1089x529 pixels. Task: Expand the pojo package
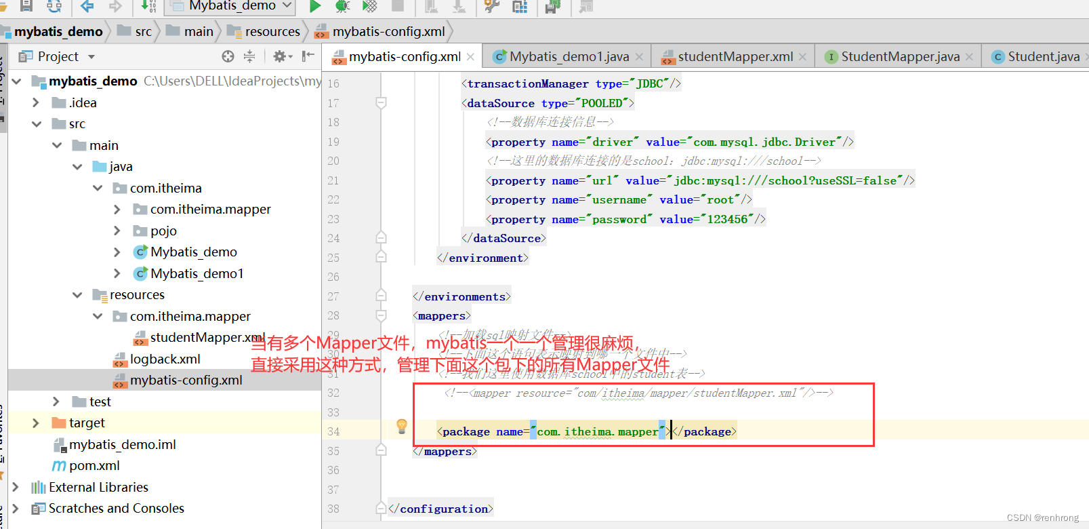[x=117, y=231]
